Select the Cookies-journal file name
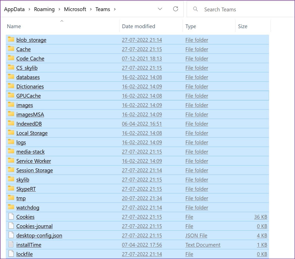The image size is (295, 259). point(35,226)
